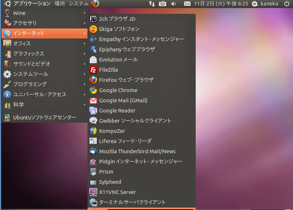Click the Mozilla Thunderbird icon
This screenshot has width=293, height=210.
point(93,151)
